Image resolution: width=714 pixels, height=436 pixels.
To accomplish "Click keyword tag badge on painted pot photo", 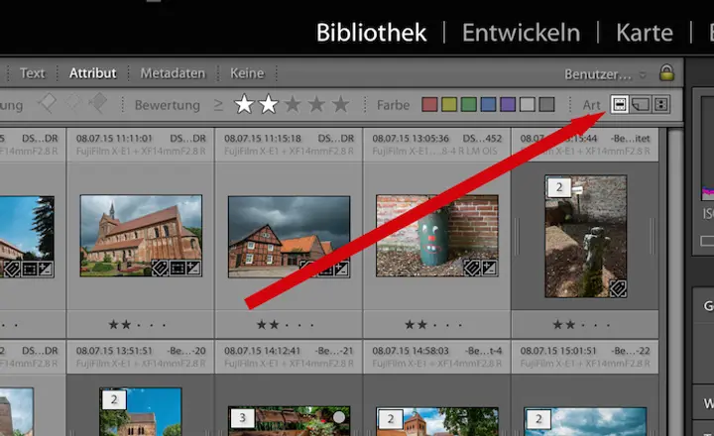I will point(472,269).
